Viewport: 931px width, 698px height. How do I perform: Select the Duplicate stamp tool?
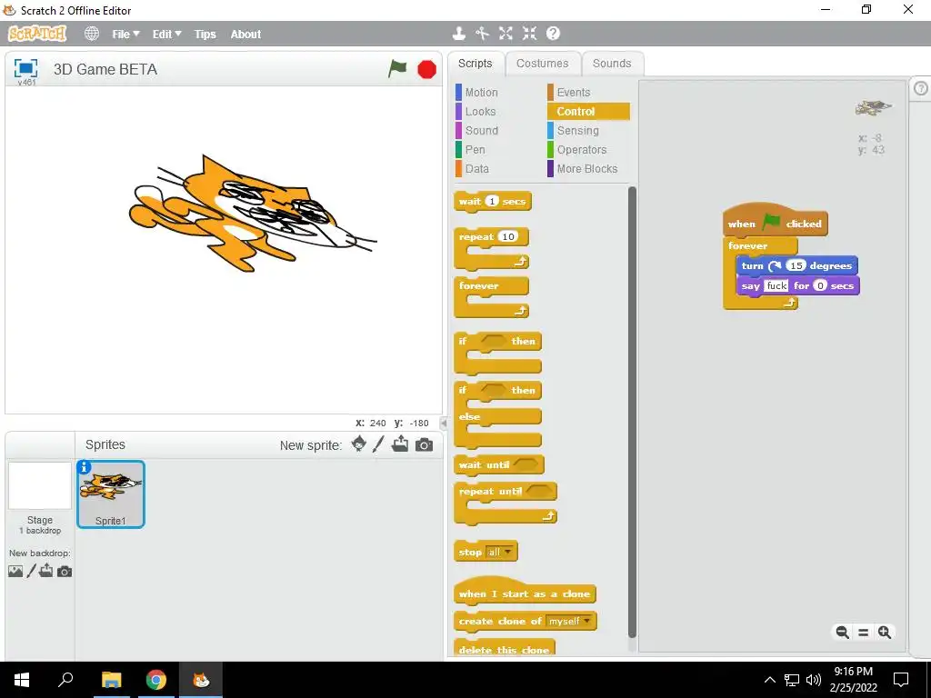click(x=458, y=34)
